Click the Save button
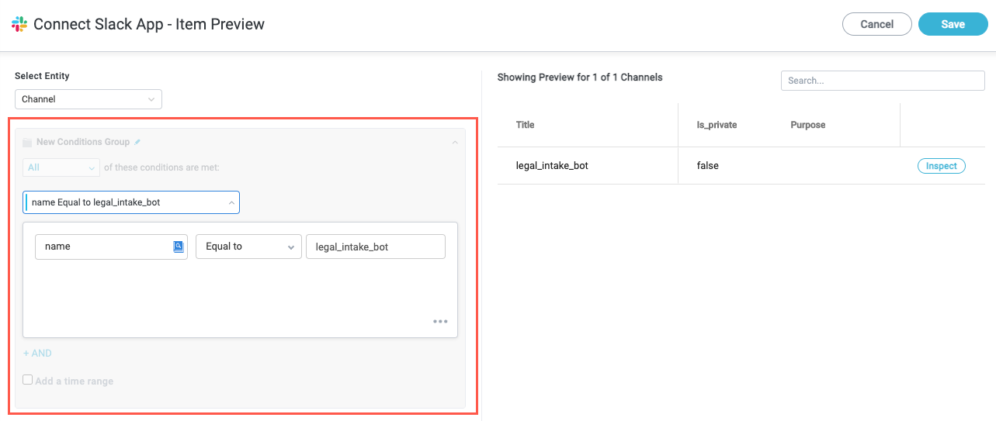The image size is (996, 421). coord(953,24)
